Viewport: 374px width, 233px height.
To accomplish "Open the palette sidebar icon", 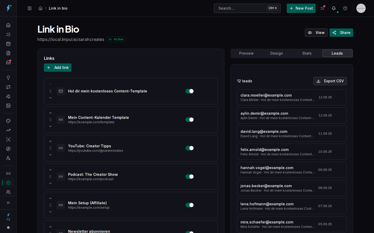I will [x=8, y=121].
